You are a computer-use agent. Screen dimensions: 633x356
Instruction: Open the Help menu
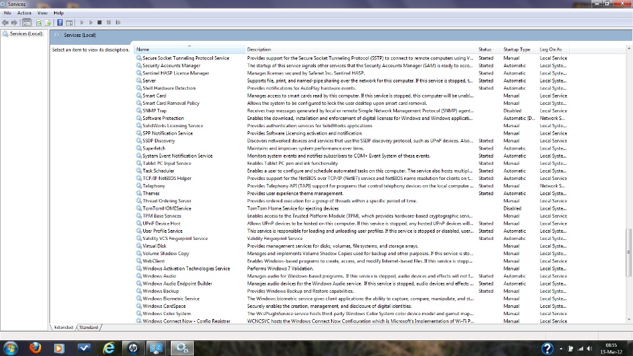[59, 13]
